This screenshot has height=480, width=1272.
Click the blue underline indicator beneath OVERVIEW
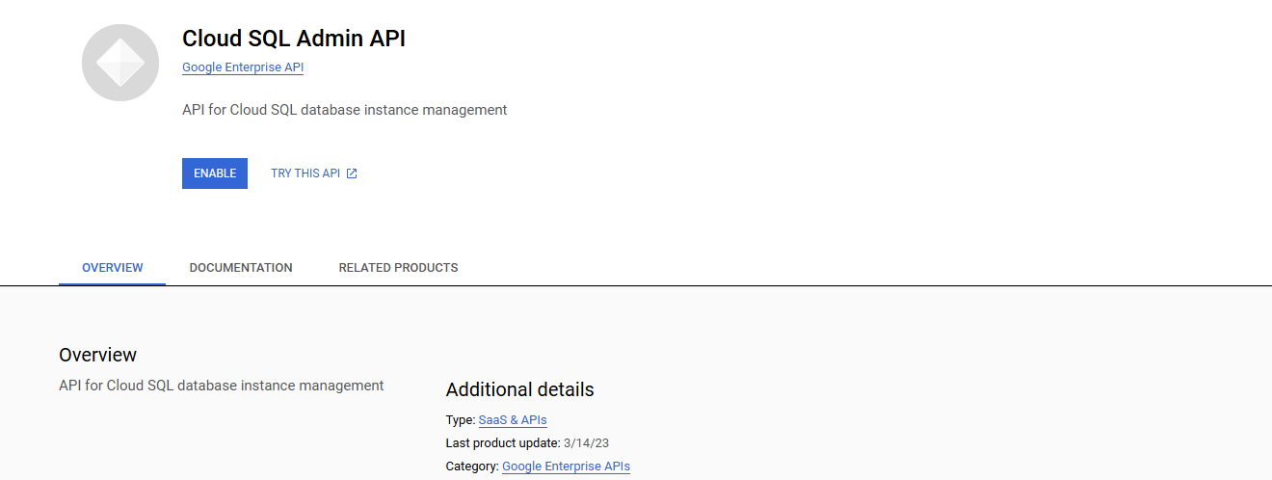[112, 284]
